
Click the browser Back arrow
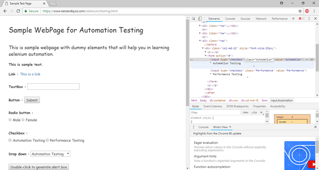pos(5,11)
